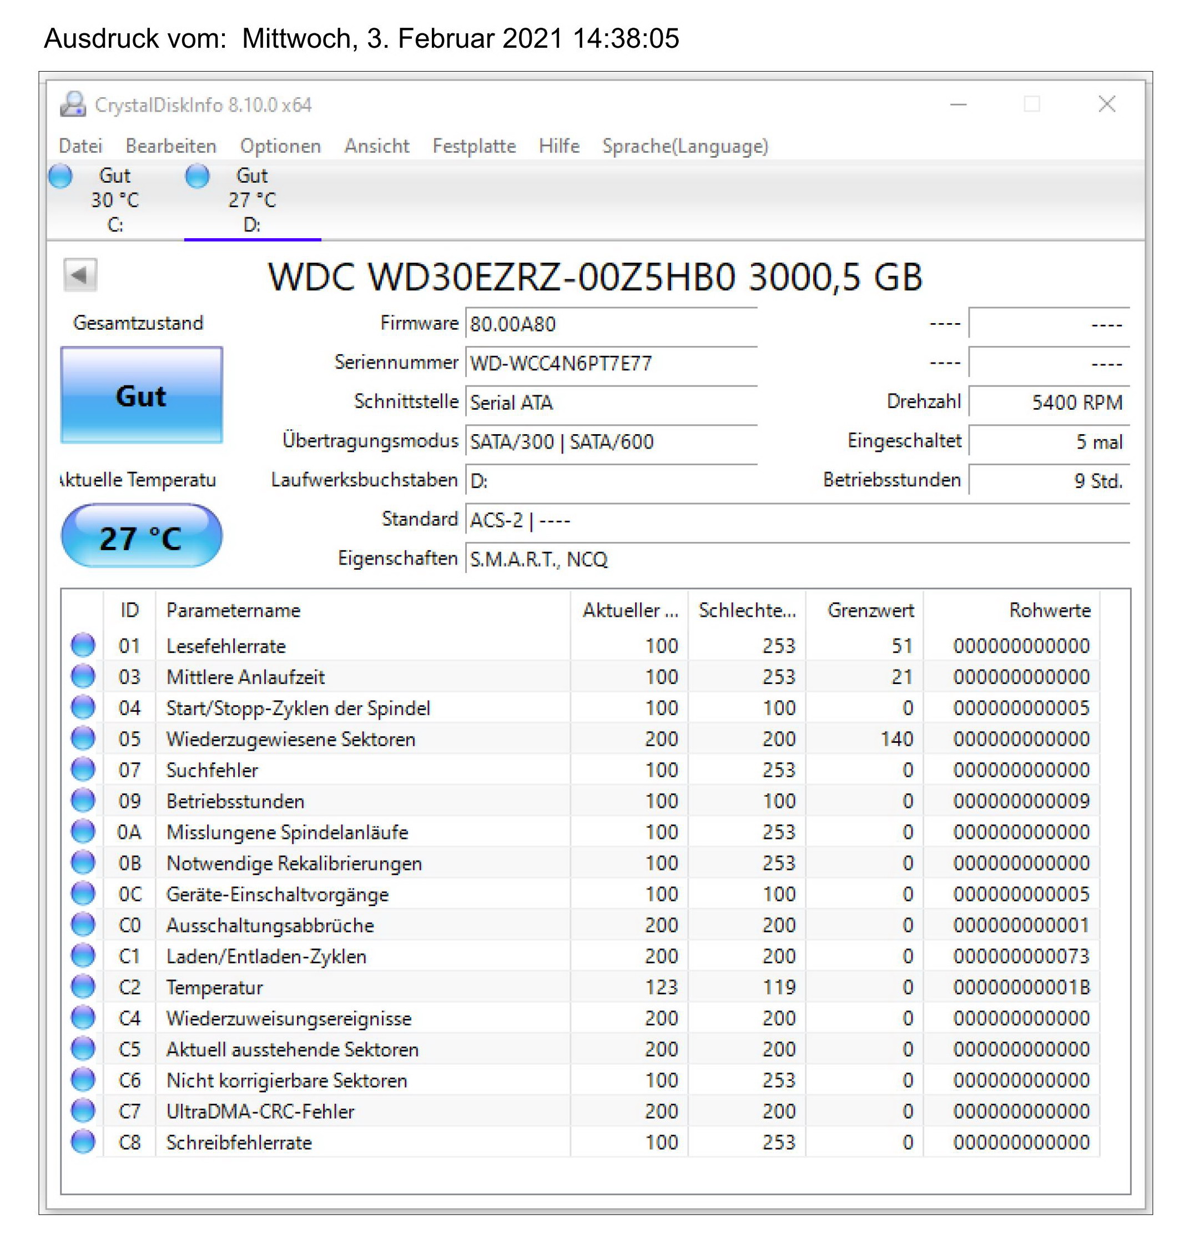Click raw value 00000000001B in Temperatur row
This screenshot has width=1184, height=1247.
coord(1021,987)
